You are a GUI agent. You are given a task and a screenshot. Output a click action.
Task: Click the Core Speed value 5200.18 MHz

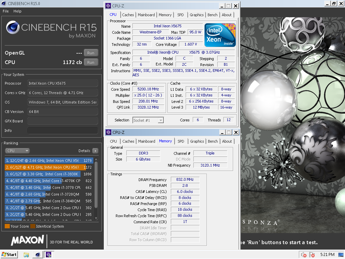tap(148, 89)
